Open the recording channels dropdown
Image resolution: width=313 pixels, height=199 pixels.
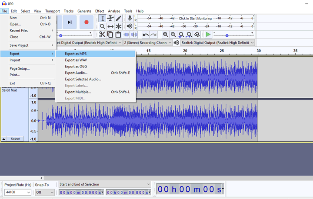pos(147,43)
